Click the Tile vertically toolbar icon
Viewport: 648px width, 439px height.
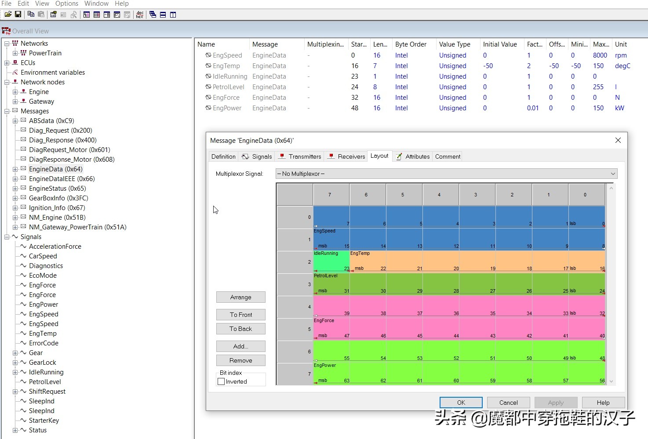click(x=173, y=15)
